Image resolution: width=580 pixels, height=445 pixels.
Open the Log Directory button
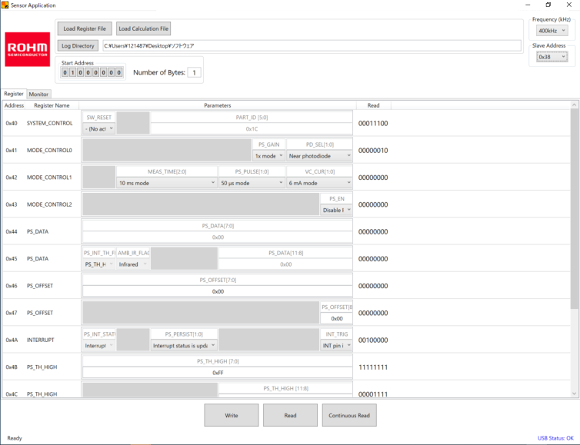pos(78,46)
